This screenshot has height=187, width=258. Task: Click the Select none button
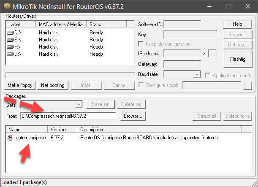pyautogui.click(x=238, y=116)
